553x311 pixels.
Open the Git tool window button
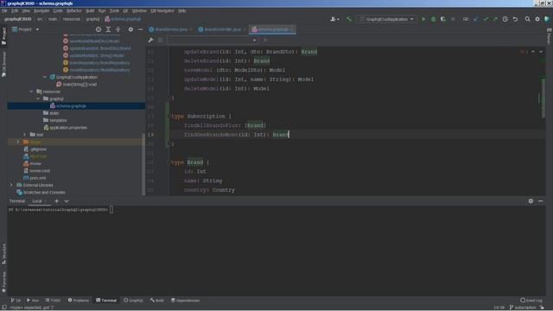(x=16, y=301)
